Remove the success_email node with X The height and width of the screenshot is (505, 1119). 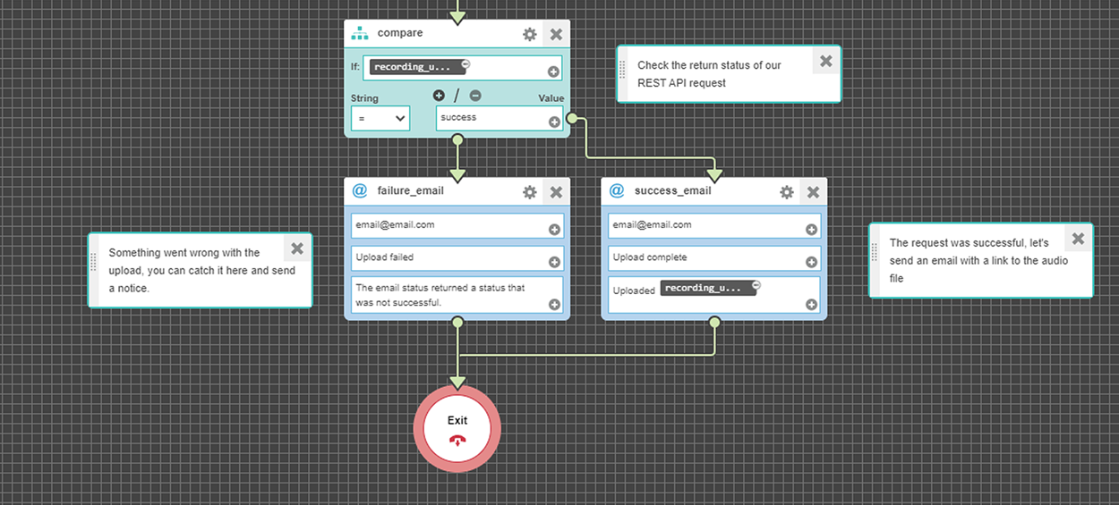pyautogui.click(x=813, y=191)
